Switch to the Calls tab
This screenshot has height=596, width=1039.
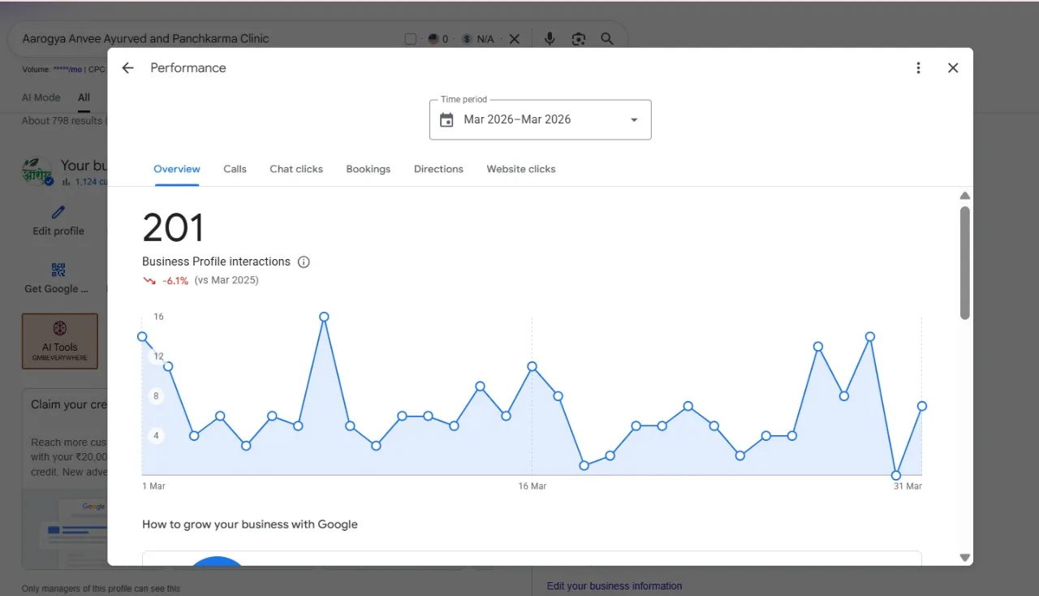tap(235, 169)
